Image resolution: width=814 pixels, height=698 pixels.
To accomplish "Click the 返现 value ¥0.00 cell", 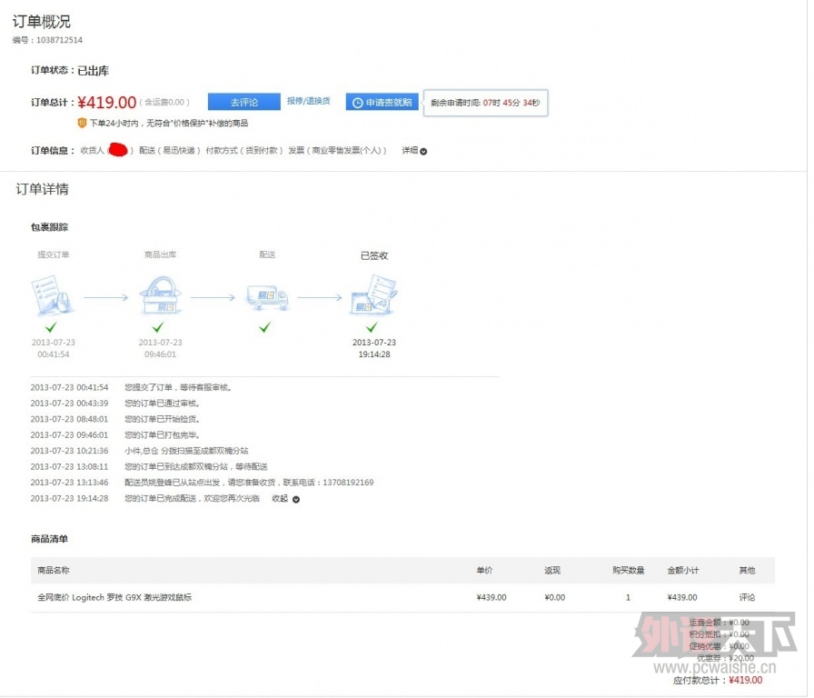I will click(554, 597).
